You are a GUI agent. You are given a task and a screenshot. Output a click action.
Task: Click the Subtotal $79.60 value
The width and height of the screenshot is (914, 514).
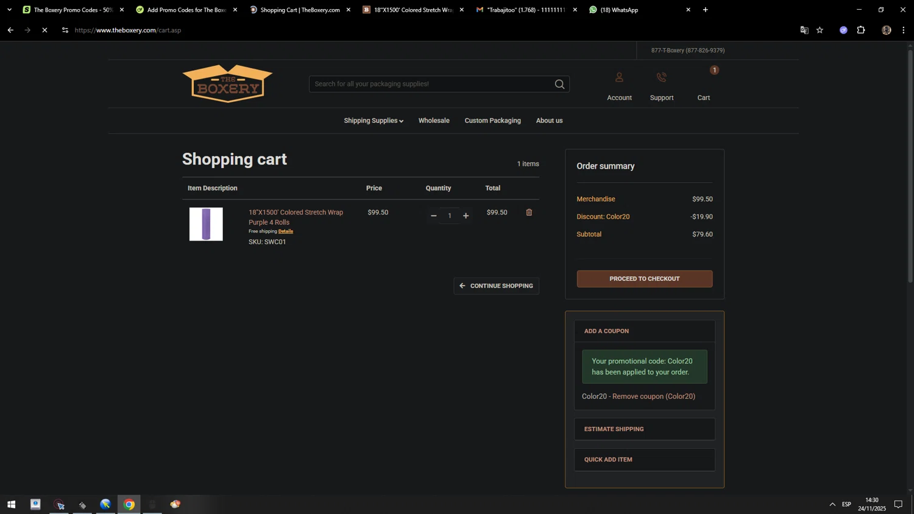pyautogui.click(x=702, y=234)
